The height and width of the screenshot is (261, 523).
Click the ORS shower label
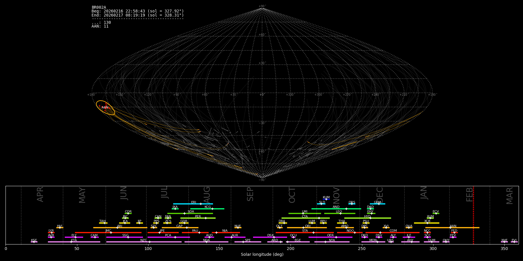tap(352, 202)
